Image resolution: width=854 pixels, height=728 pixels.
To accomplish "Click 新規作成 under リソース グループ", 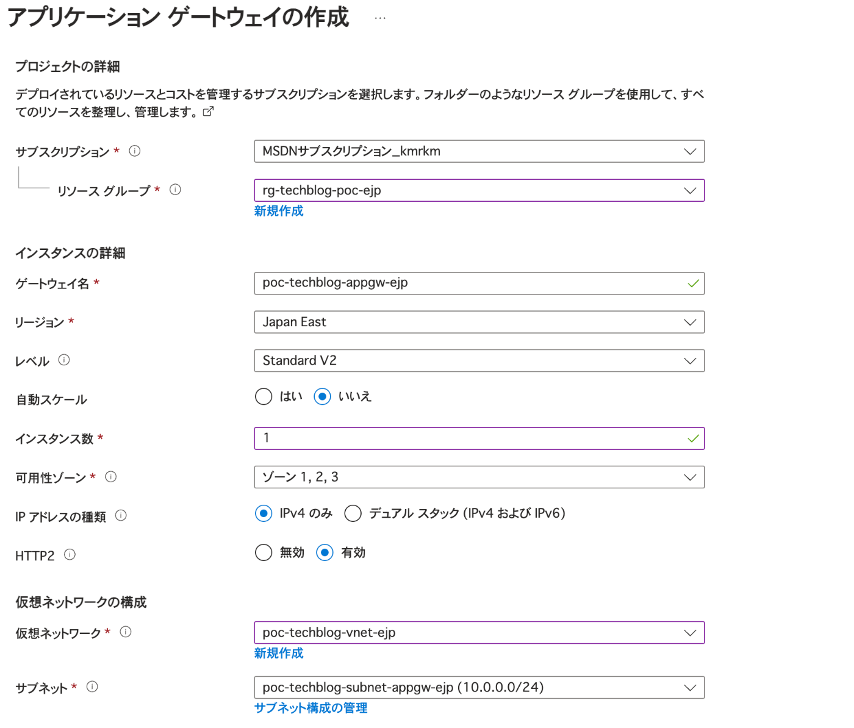I will pos(278,211).
